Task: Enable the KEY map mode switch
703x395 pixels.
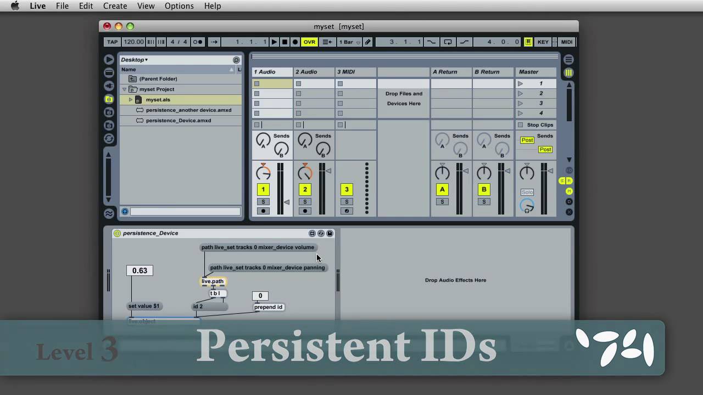Action: pos(543,42)
